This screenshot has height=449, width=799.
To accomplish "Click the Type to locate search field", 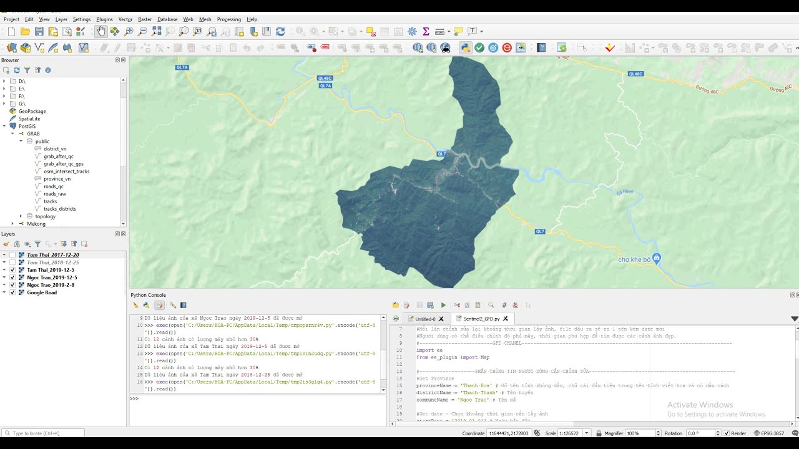I will point(43,433).
